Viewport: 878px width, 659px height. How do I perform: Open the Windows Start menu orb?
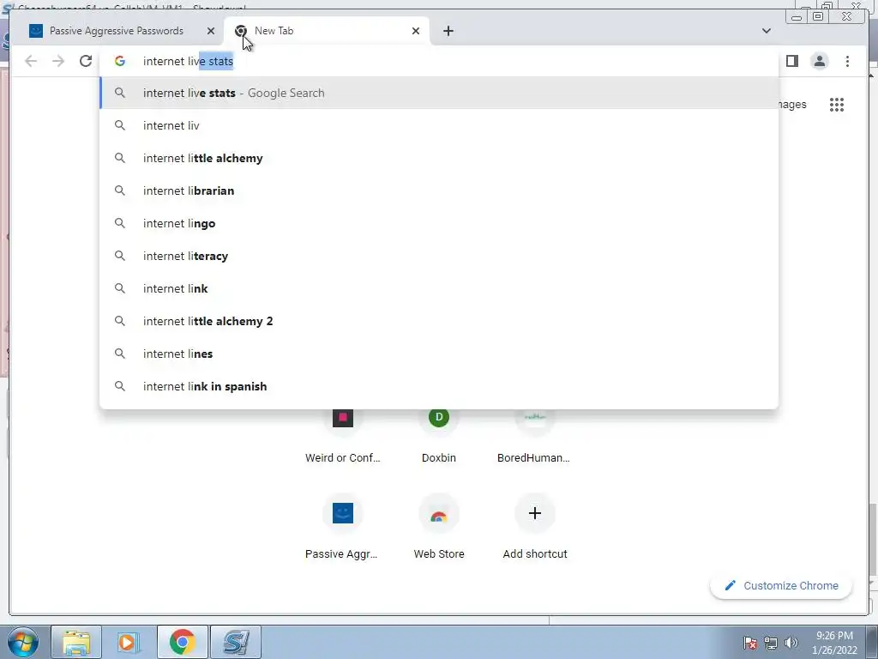pyautogui.click(x=23, y=642)
